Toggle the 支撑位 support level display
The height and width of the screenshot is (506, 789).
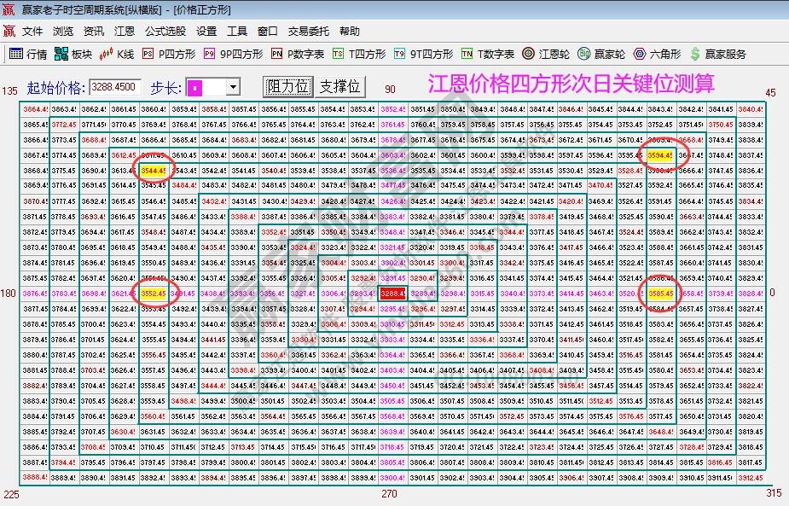pos(339,85)
